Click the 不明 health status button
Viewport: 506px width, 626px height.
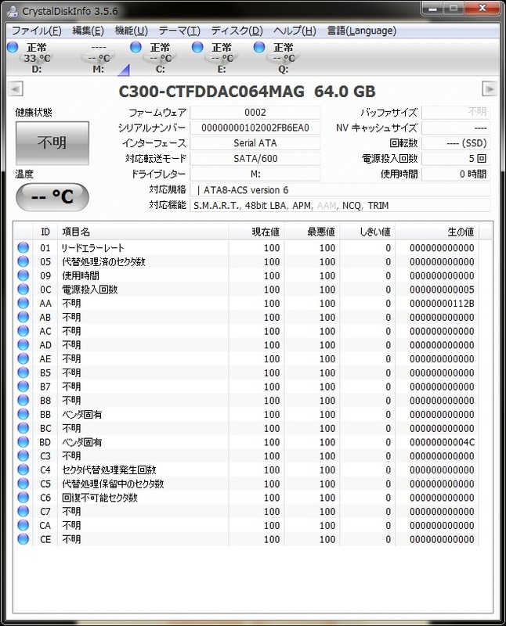click(52, 143)
